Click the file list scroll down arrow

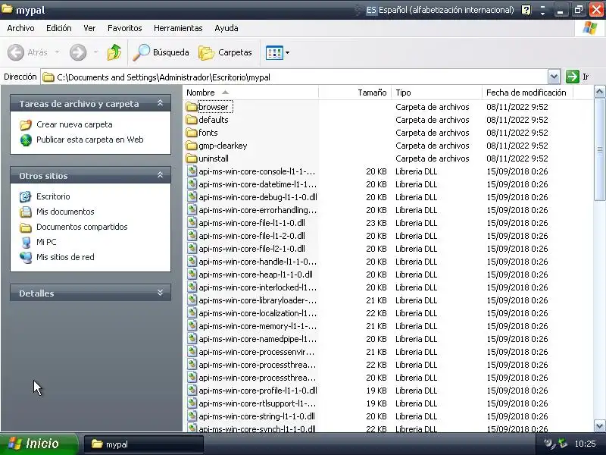[599, 426]
